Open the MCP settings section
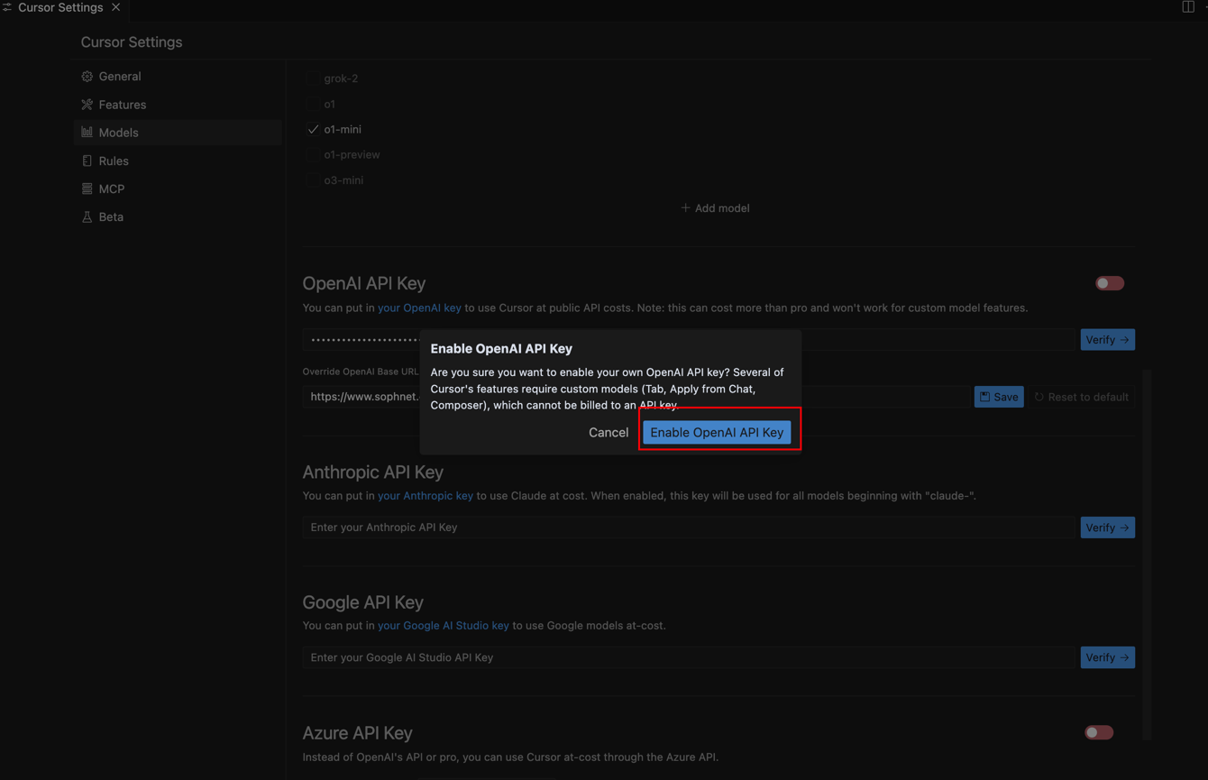Image resolution: width=1208 pixels, height=780 pixels. [178, 188]
